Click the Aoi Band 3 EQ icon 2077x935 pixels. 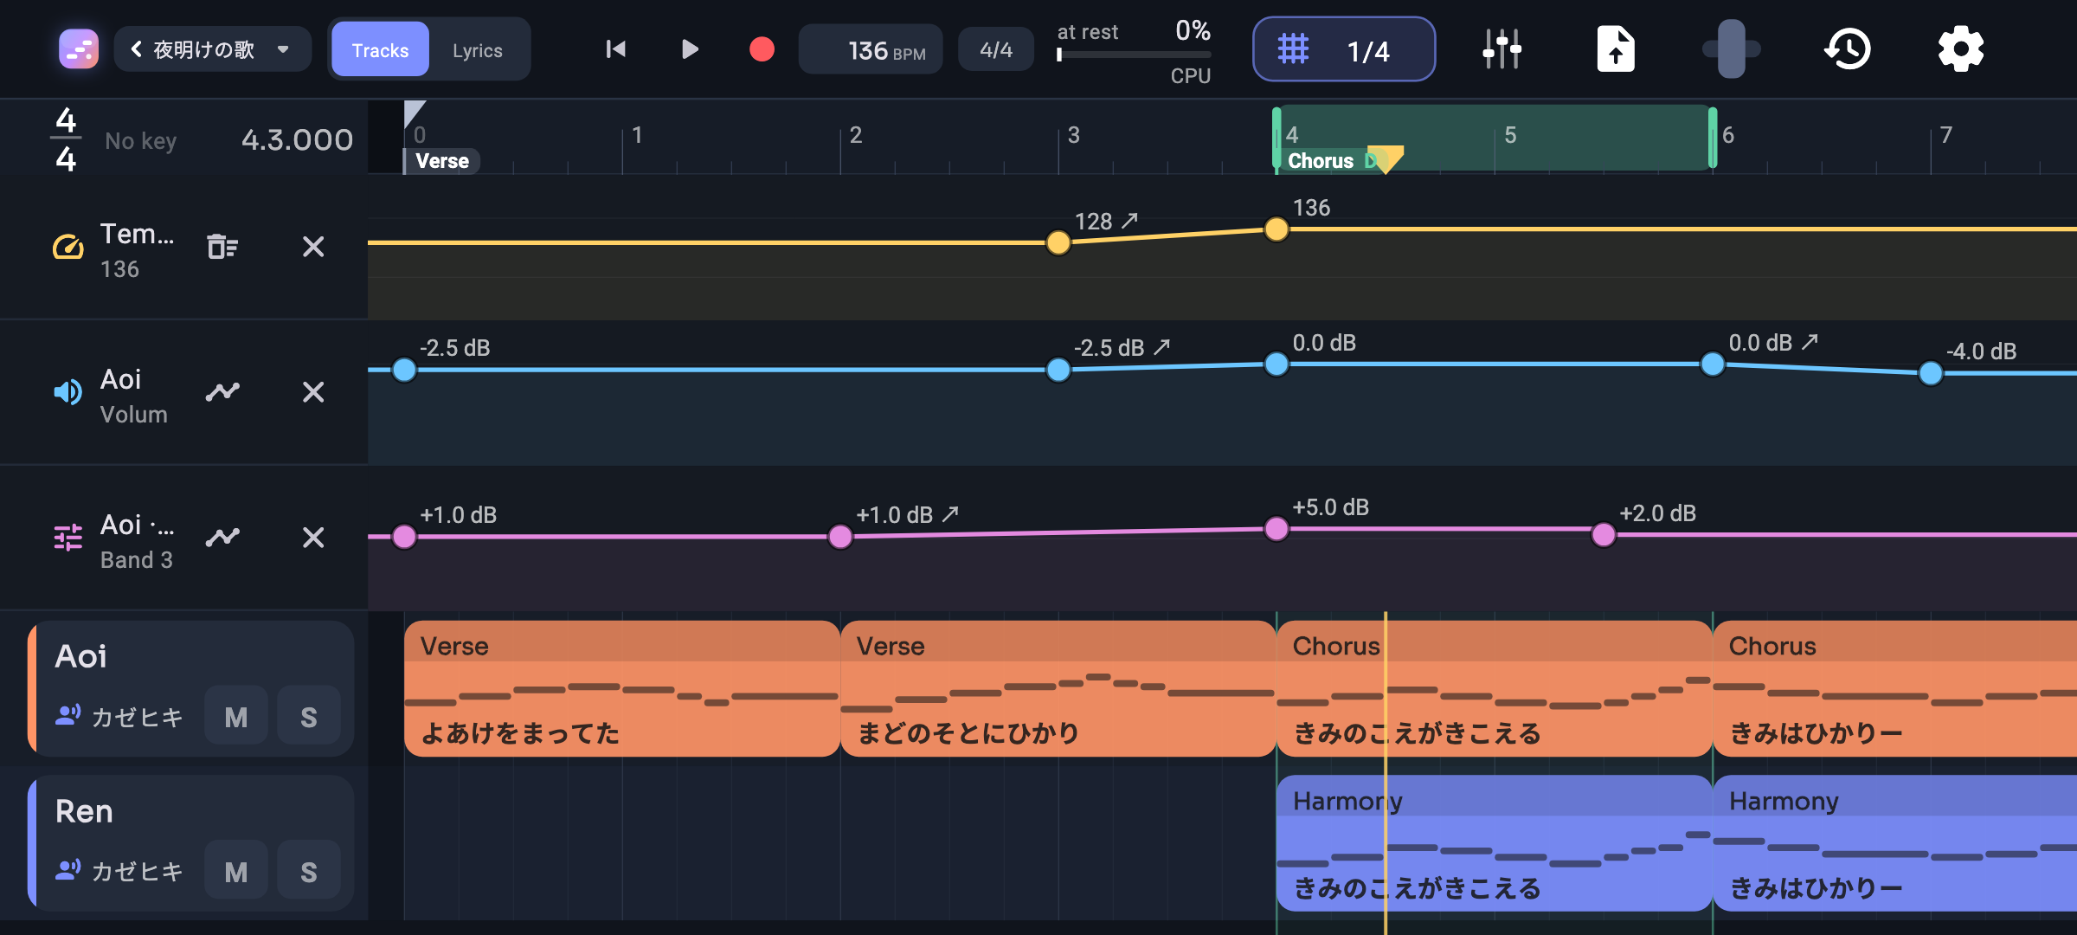point(68,538)
